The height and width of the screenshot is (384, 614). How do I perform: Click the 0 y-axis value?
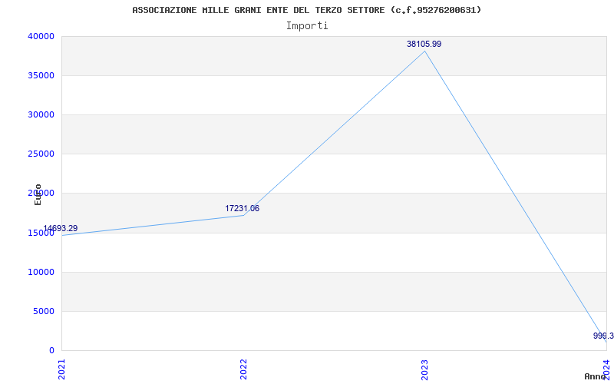51,350
